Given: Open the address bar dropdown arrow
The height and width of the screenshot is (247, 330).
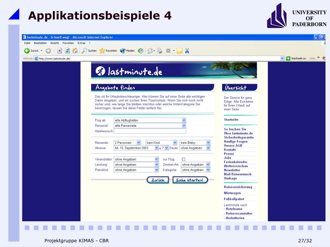Looking at the screenshot, I should pos(282,59).
